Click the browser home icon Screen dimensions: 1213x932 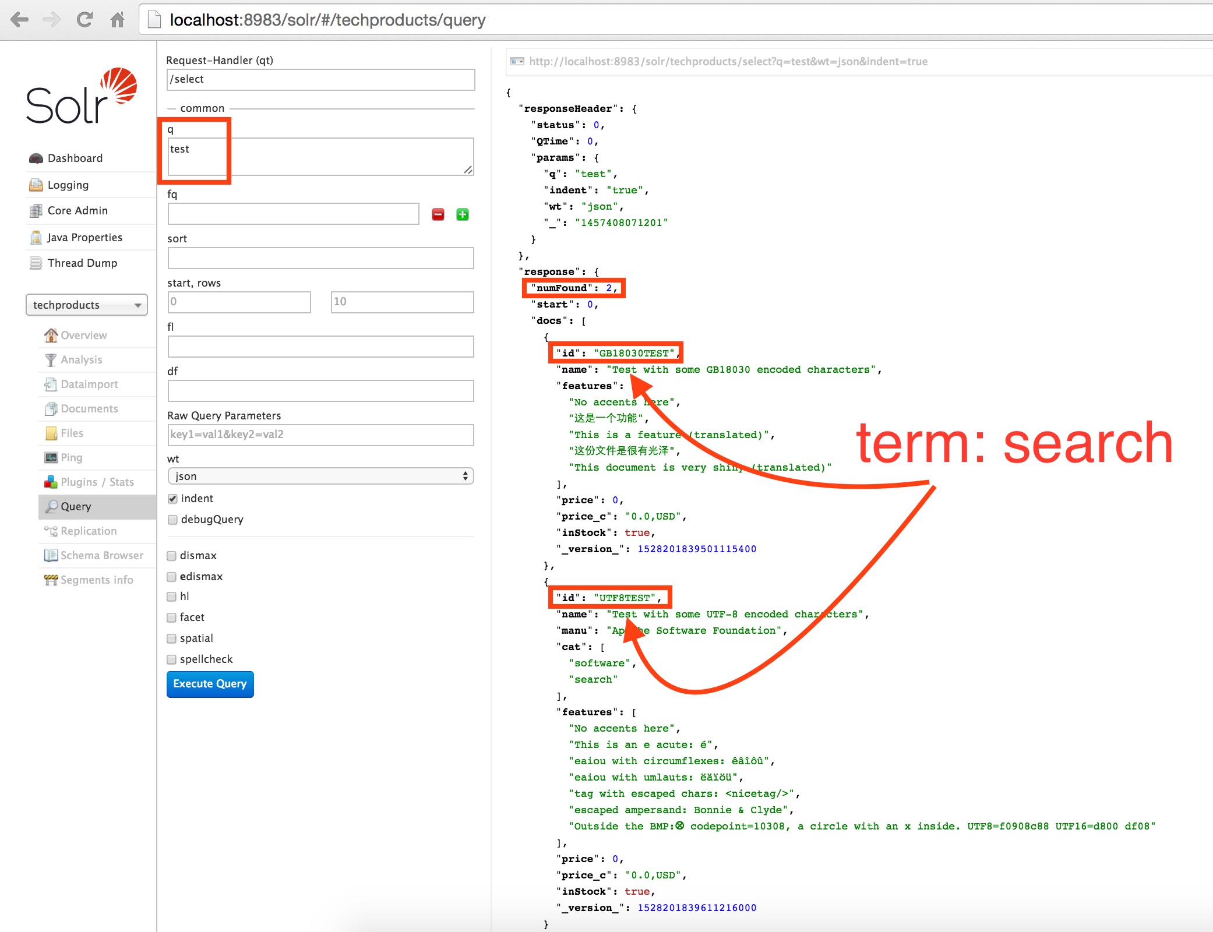coord(117,20)
